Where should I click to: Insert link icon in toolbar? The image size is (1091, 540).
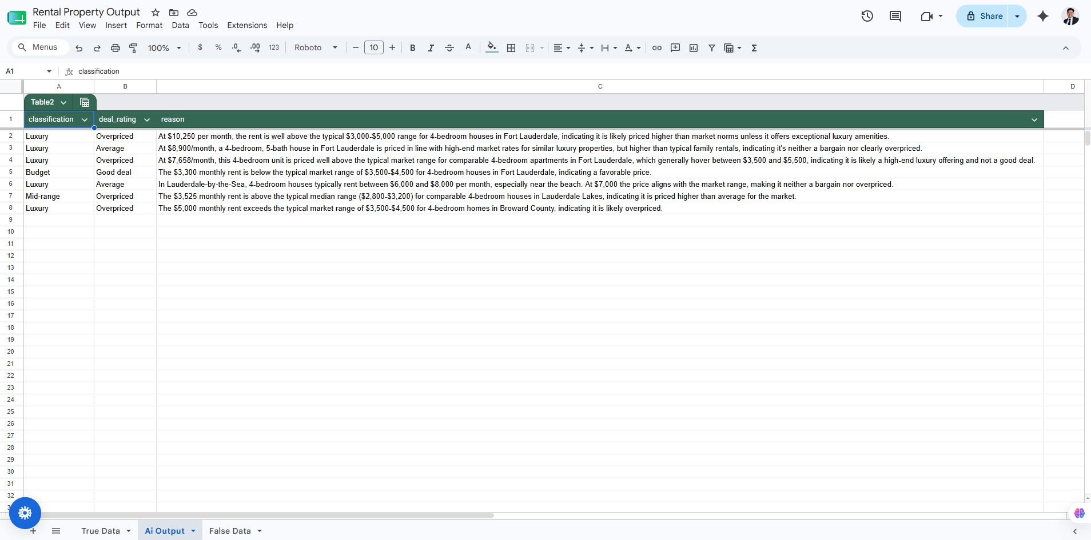click(657, 48)
